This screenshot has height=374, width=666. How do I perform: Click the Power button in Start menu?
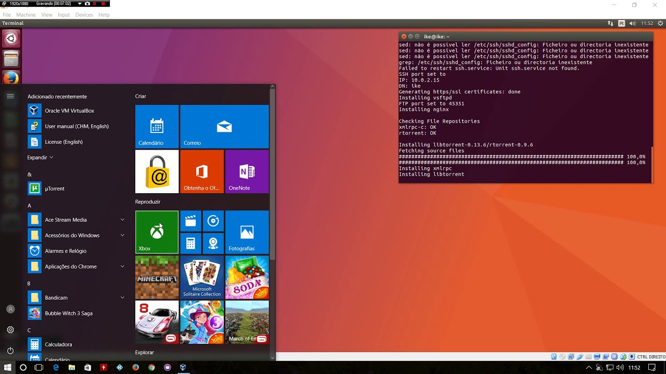click(x=10, y=351)
